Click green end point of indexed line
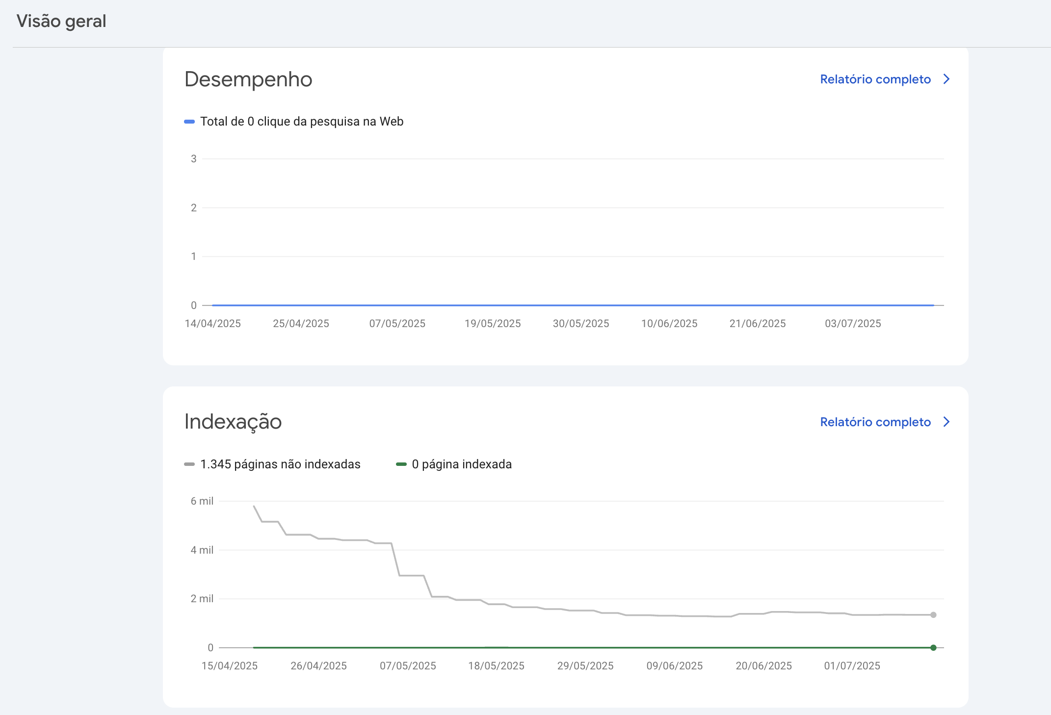The height and width of the screenshot is (715, 1051). [x=933, y=648]
